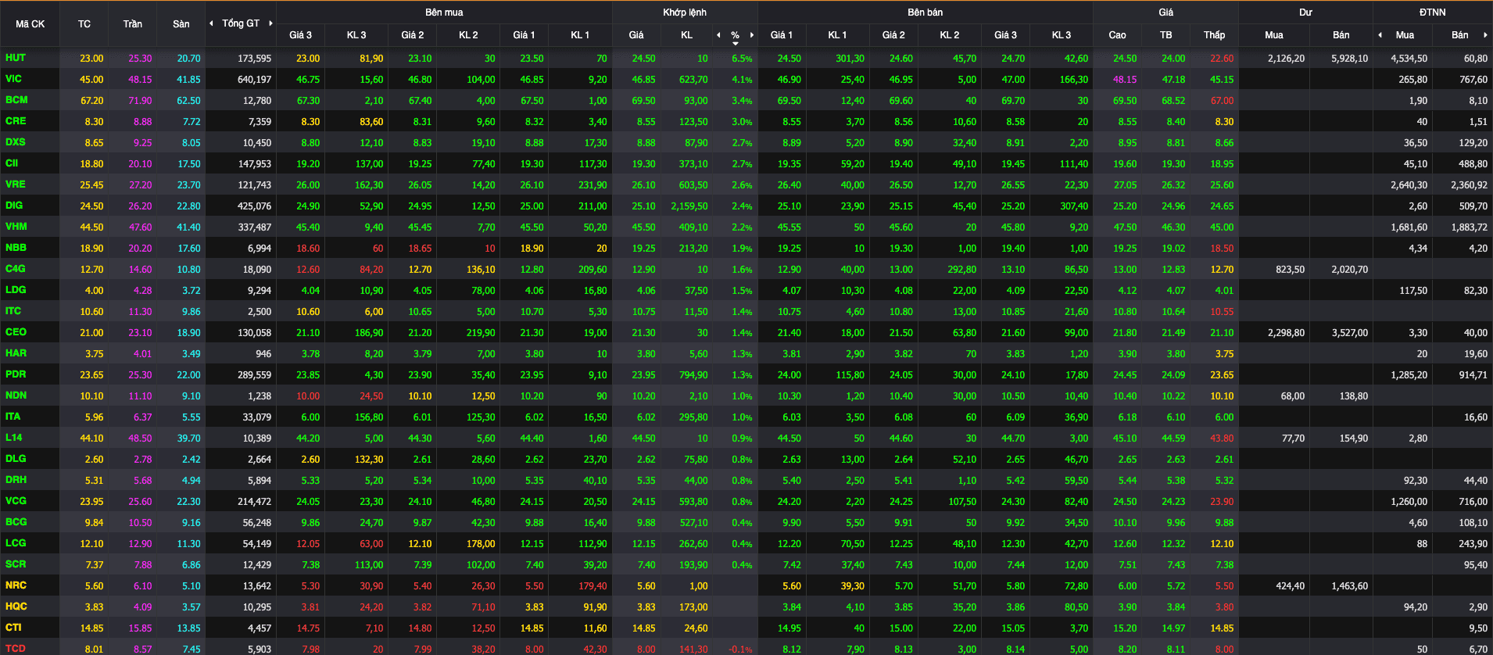Click Khớp lệnh KL column header
The width and height of the screenshot is (1493, 655).
point(687,35)
